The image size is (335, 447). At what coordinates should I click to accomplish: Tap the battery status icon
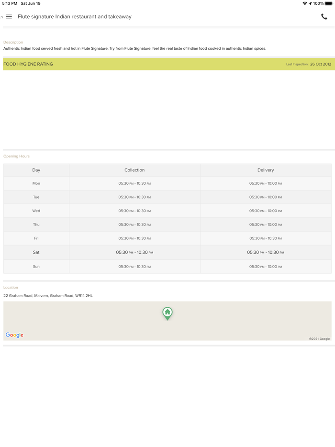pyautogui.click(x=329, y=3)
